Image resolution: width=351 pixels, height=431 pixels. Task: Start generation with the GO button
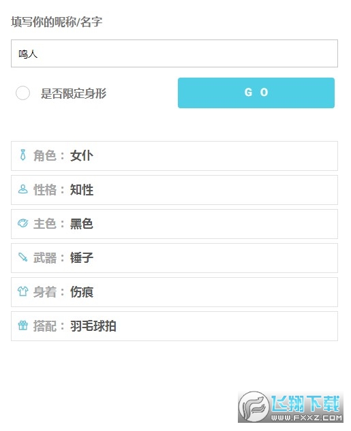256,93
